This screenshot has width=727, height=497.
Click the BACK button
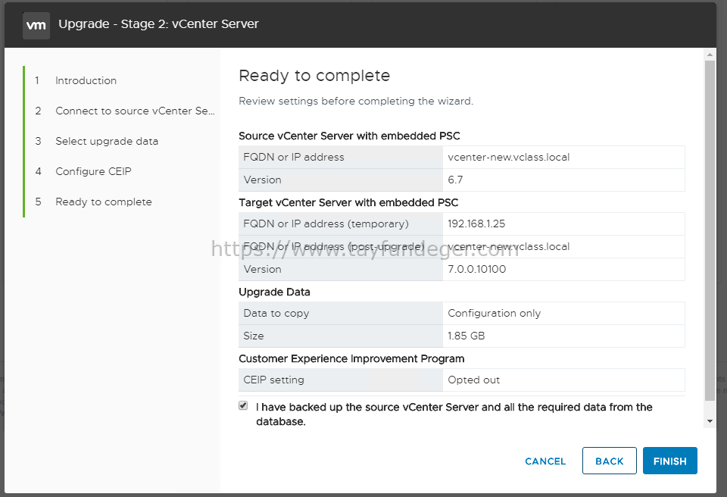pos(609,461)
